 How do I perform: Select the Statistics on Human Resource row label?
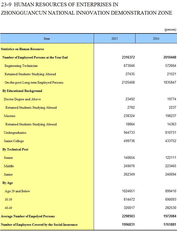tap(22, 49)
